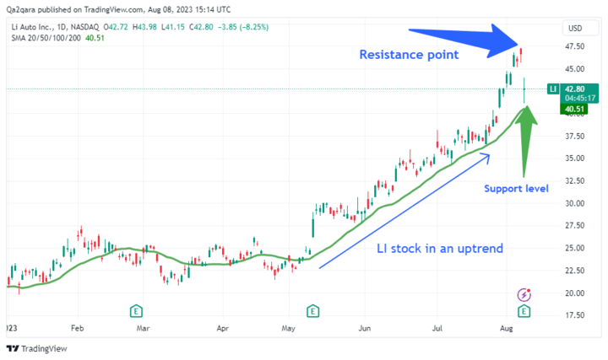Click the 32.50 price axis label
The image size is (608, 360).
tap(575, 180)
